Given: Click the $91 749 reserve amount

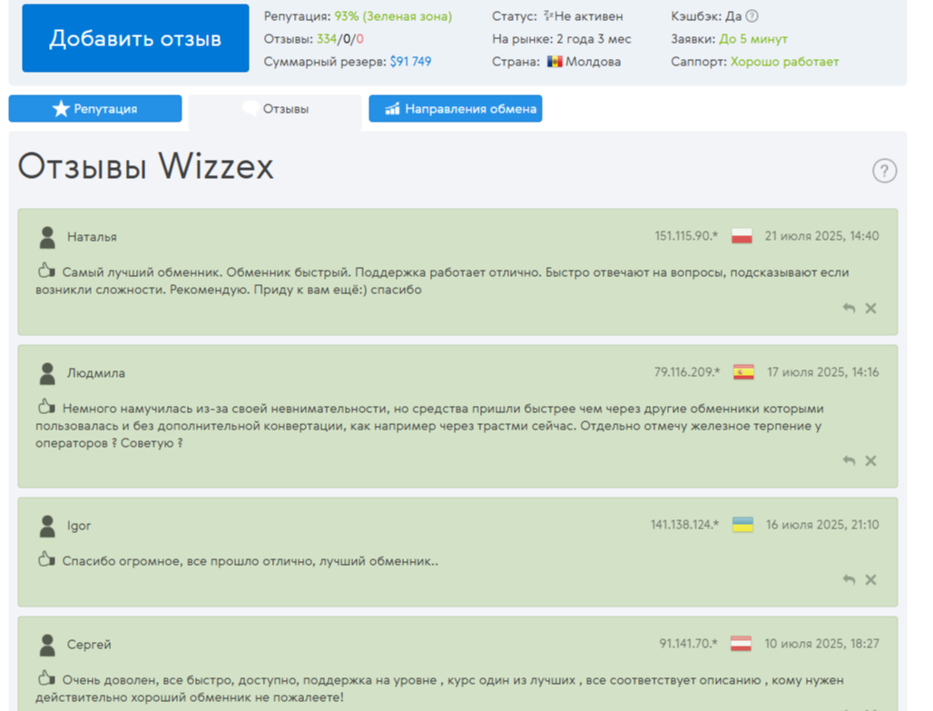Looking at the screenshot, I should 410,62.
